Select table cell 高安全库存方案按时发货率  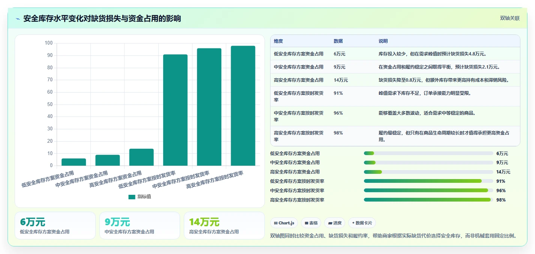pyautogui.click(x=299, y=136)
